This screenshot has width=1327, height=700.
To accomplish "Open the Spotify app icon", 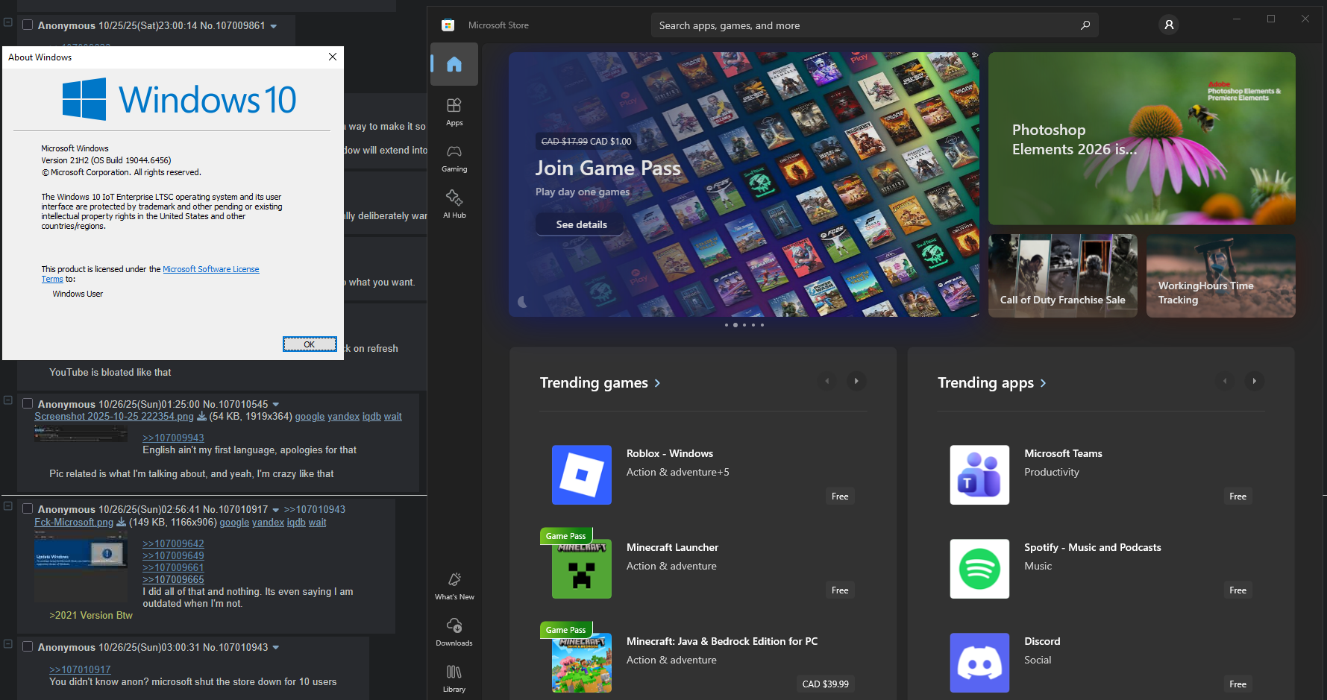I will click(979, 569).
